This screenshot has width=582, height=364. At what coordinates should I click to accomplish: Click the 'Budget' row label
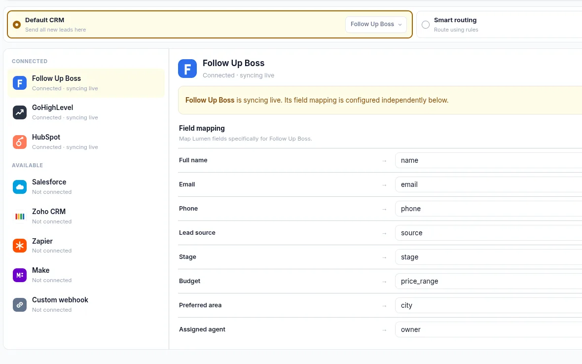click(x=189, y=281)
